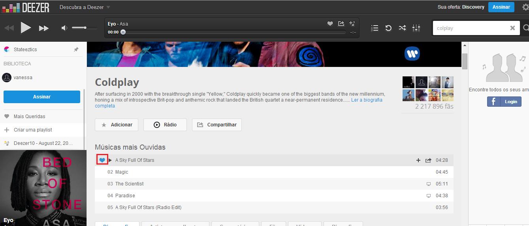The image size is (529, 226).
Task: Select Criar uma playlist
Action: pyautogui.click(x=33, y=130)
